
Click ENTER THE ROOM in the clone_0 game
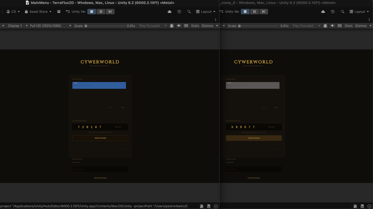[254, 178]
